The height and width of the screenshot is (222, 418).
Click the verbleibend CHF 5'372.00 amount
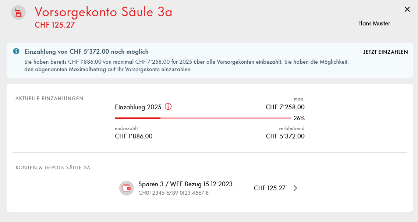(285, 136)
